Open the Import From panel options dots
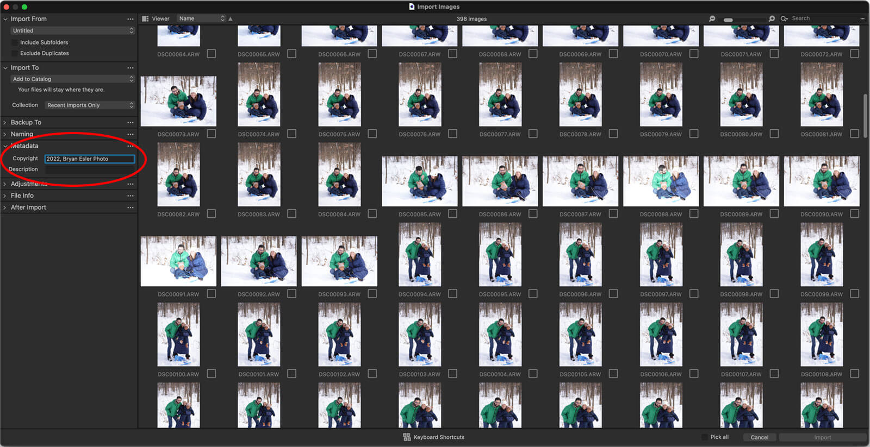The image size is (870, 447). coord(130,19)
